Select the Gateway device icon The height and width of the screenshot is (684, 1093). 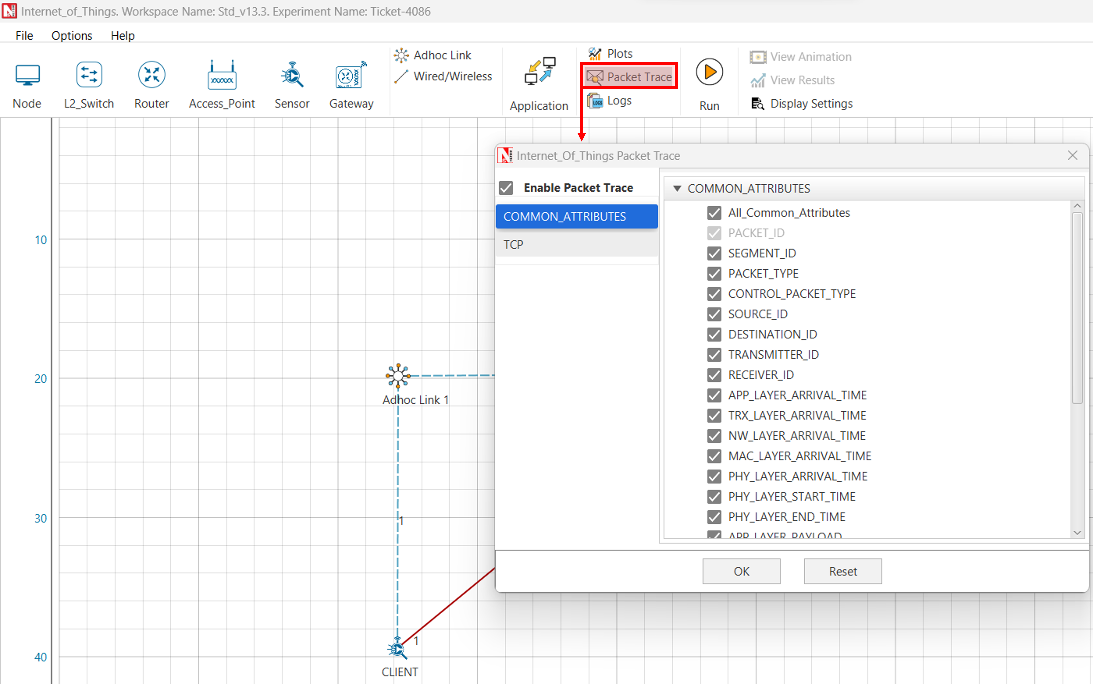tap(351, 75)
